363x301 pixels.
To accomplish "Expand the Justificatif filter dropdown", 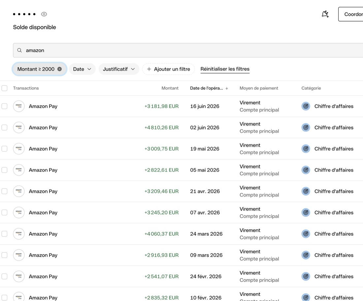I will 119,69.
